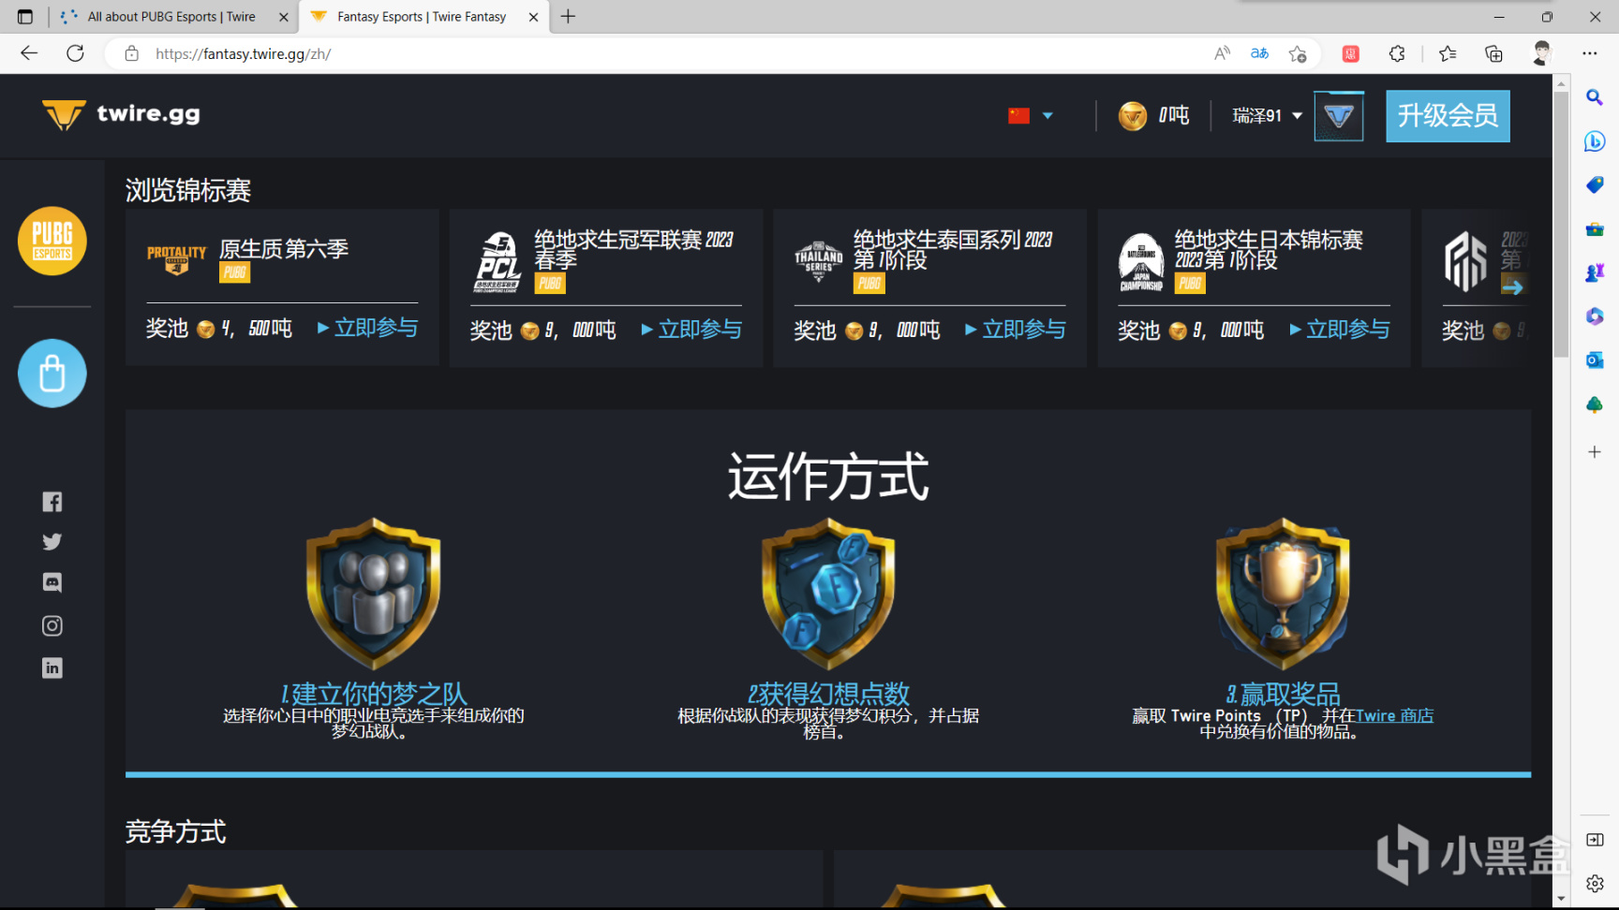The image size is (1619, 910).
Task: Join PCL 2023 春季 via 立即参与
Action: click(691, 330)
